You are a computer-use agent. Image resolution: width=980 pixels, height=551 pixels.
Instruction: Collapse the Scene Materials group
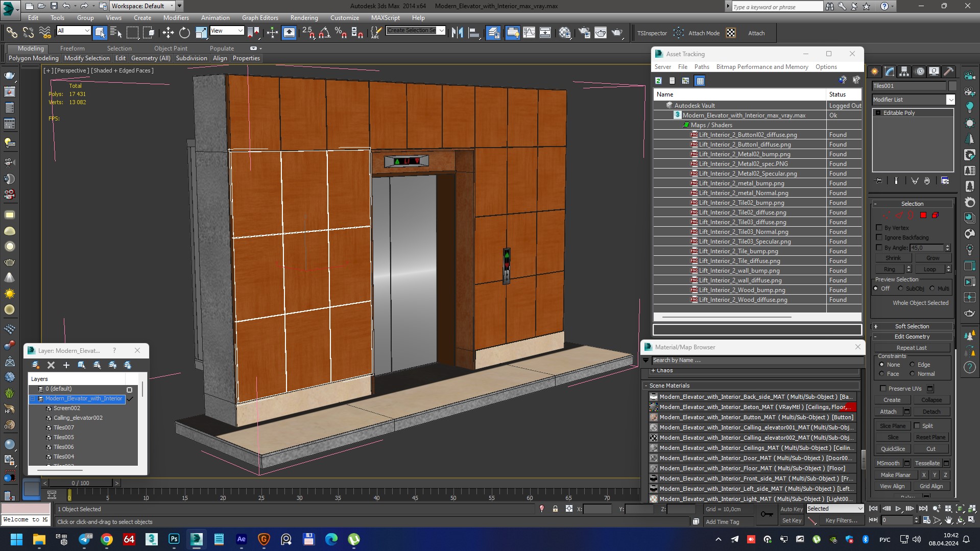pyautogui.click(x=751, y=386)
